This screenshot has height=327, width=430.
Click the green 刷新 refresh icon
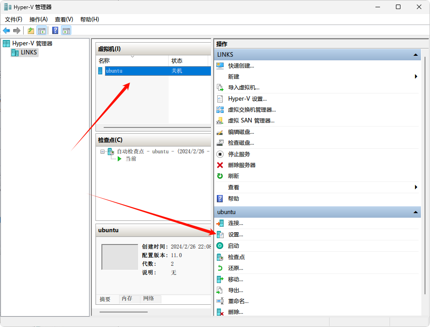coord(220,176)
